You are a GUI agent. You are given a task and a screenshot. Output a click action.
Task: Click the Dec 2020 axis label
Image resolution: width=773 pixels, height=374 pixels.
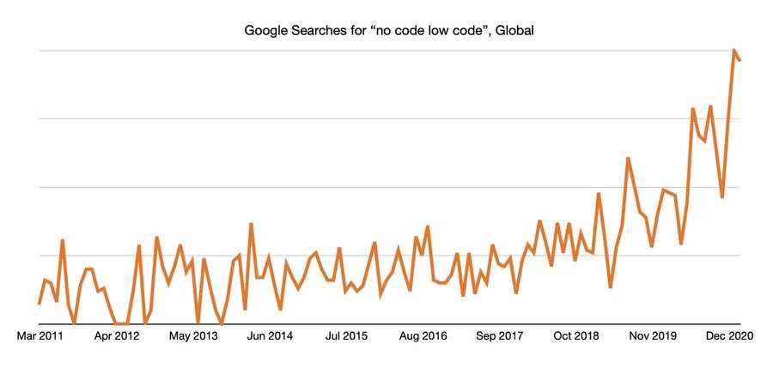coord(729,335)
